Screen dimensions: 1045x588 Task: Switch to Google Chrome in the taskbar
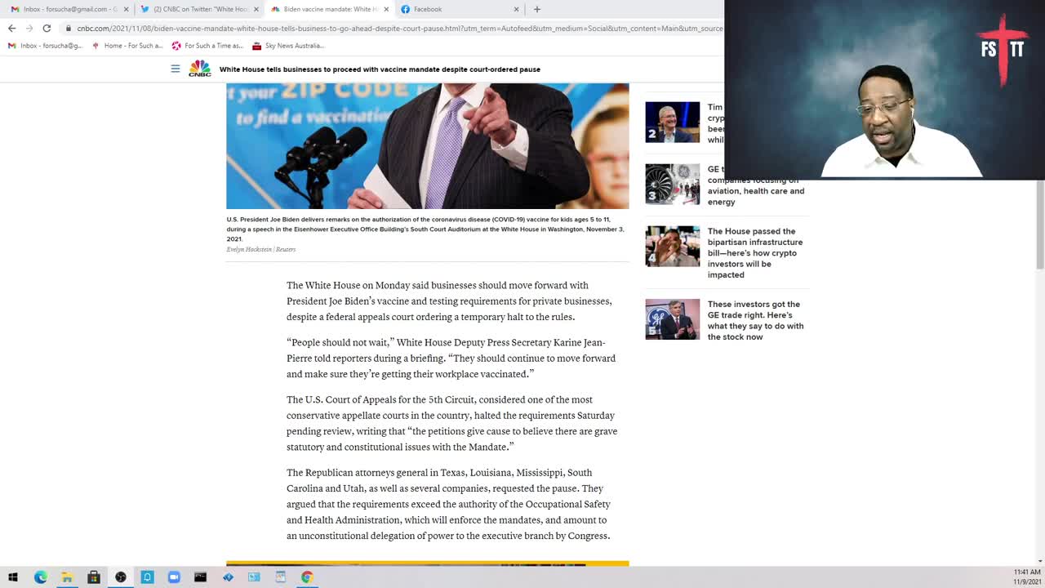307,577
